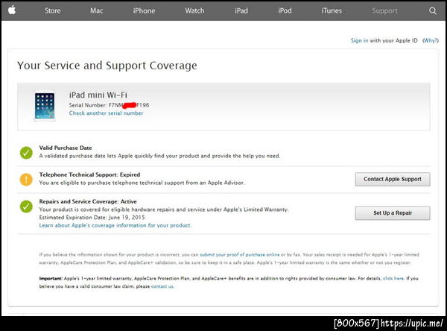The height and width of the screenshot is (331, 447).
Task: Click submit your proof of purchase online link
Action: (x=239, y=254)
